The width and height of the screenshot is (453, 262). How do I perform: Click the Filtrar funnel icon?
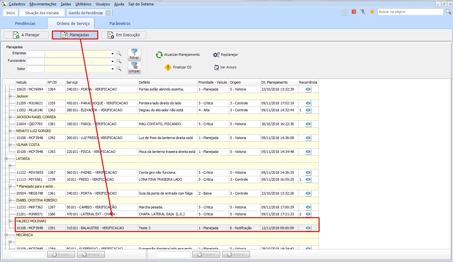pyautogui.click(x=134, y=54)
